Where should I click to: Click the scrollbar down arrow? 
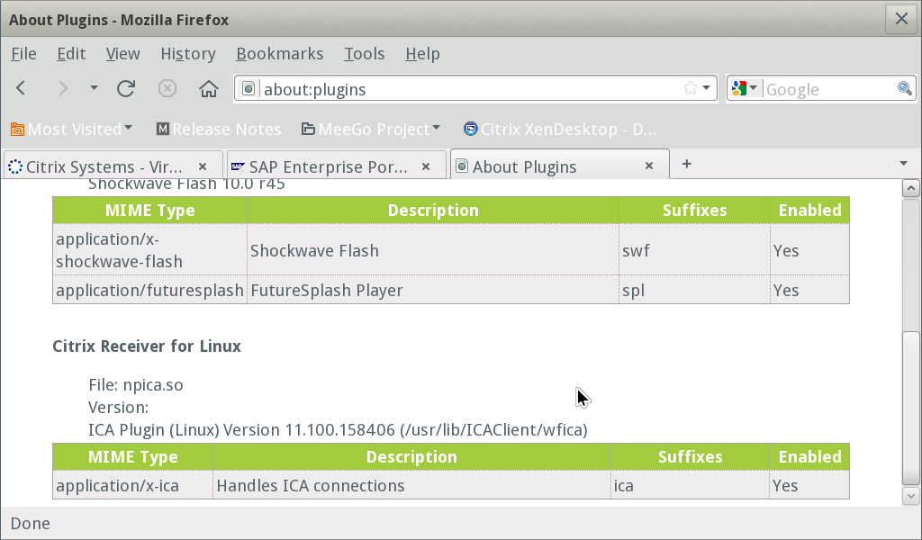click(910, 496)
